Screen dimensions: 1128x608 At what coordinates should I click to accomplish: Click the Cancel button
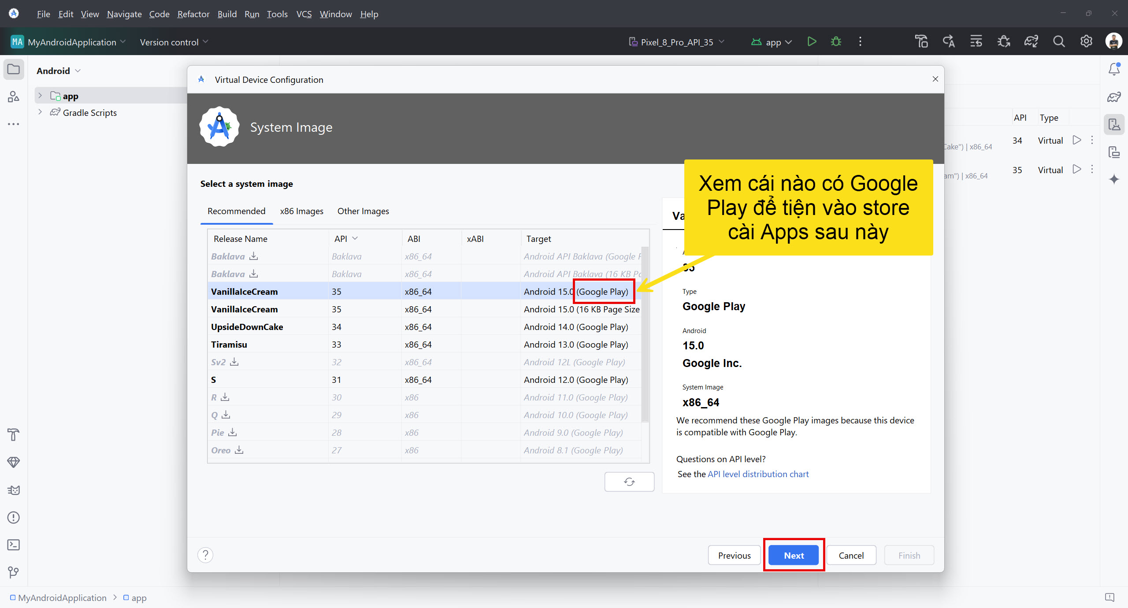click(851, 555)
